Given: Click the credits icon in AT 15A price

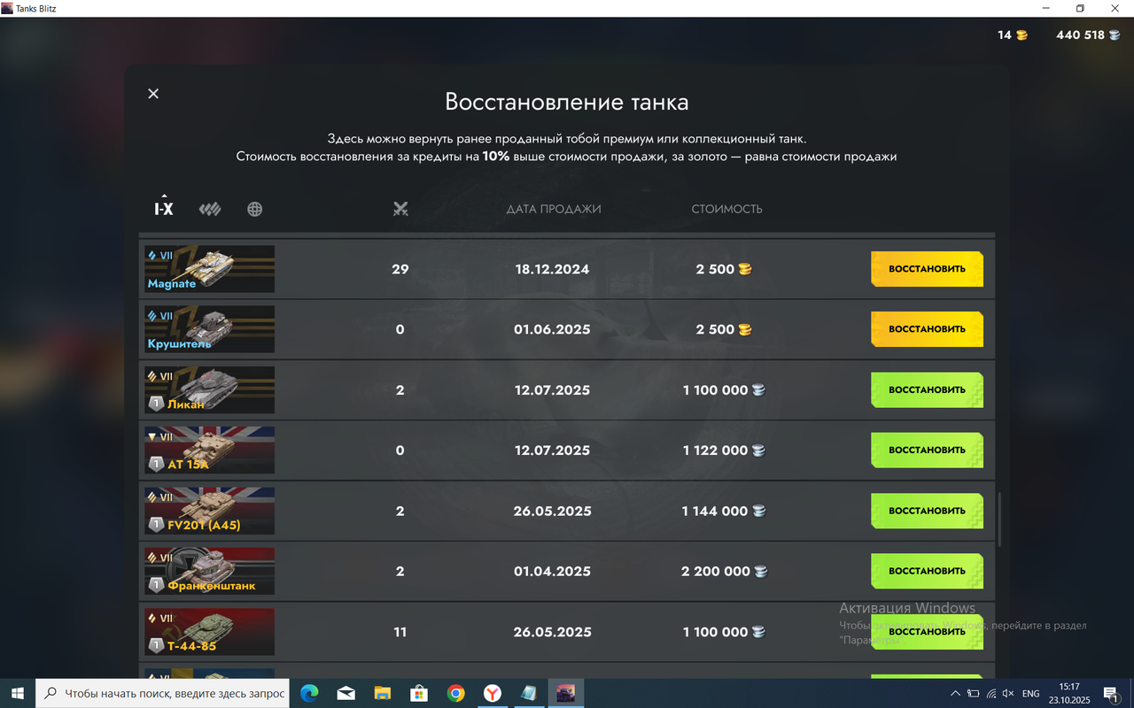Looking at the screenshot, I should [759, 450].
